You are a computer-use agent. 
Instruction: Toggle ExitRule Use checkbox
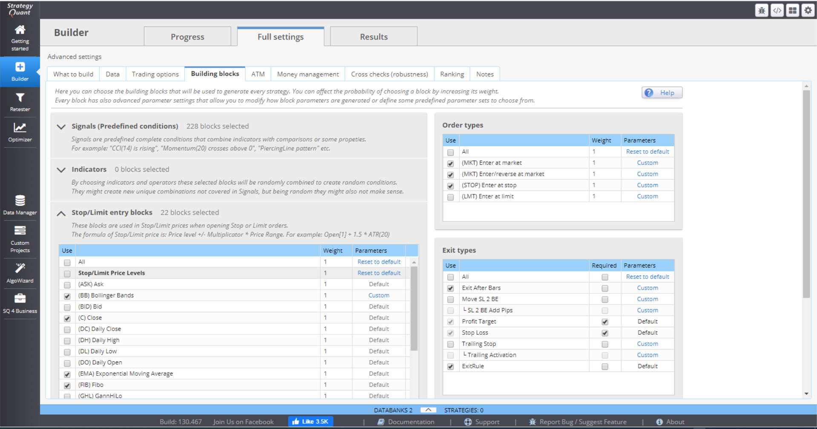(x=451, y=367)
